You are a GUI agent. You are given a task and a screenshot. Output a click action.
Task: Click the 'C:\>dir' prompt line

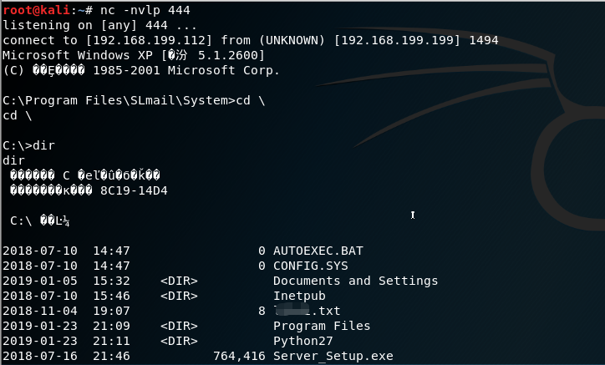point(29,146)
